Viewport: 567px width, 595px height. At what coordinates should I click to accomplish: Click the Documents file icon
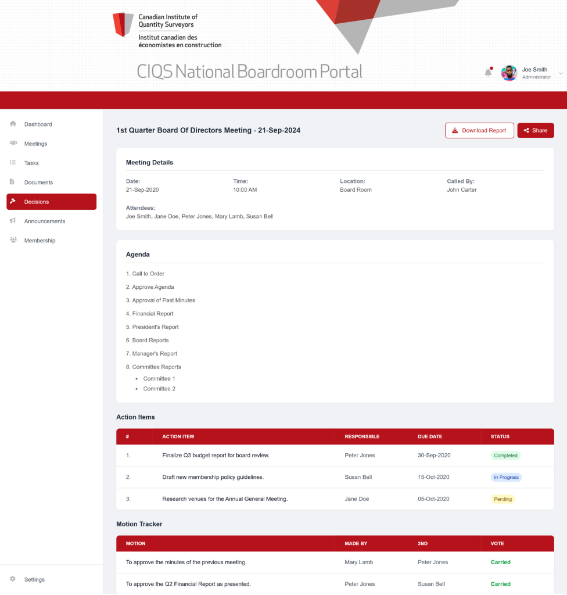point(12,182)
